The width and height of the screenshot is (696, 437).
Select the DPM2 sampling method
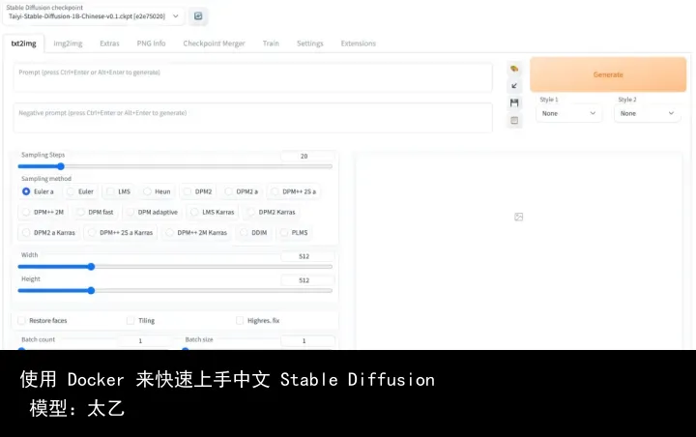coord(198,191)
